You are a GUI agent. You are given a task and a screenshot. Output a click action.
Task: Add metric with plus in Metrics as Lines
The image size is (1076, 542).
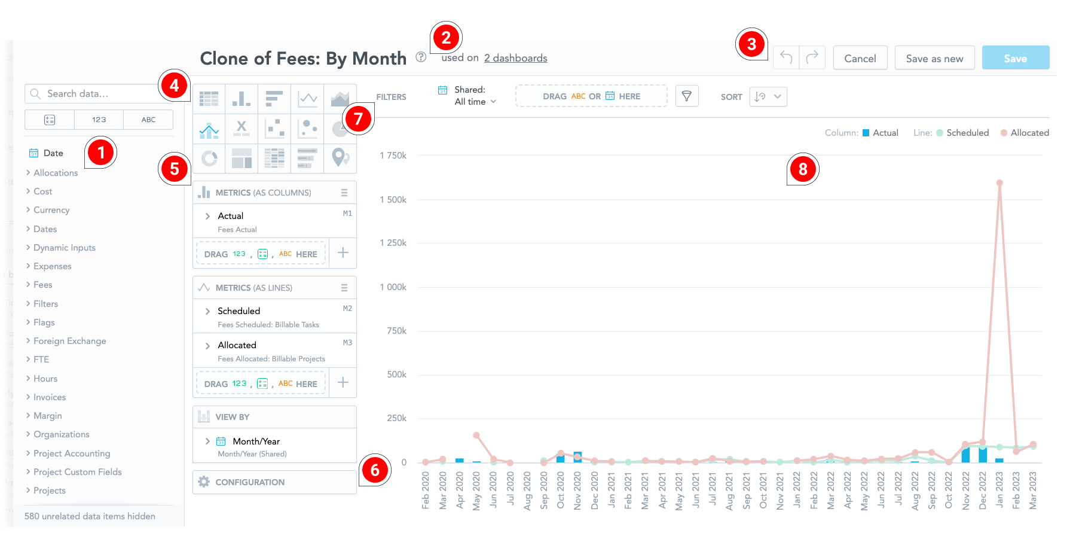[x=343, y=383]
